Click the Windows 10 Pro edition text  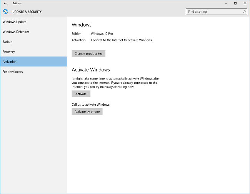pyautogui.click(x=102, y=34)
